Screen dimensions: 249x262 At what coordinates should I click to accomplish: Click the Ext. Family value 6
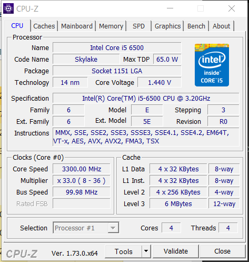pos(68,121)
